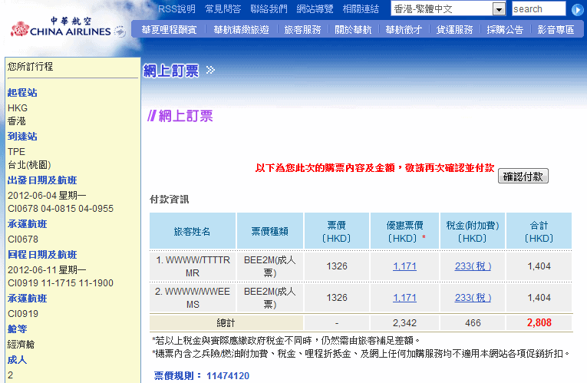Viewport: 587px width, 383px height.
Task: Open 旅客服務 menu item
Action: 302,30
